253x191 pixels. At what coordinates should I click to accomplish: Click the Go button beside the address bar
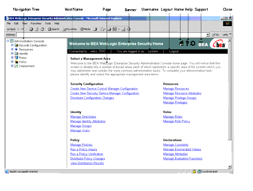[216, 35]
